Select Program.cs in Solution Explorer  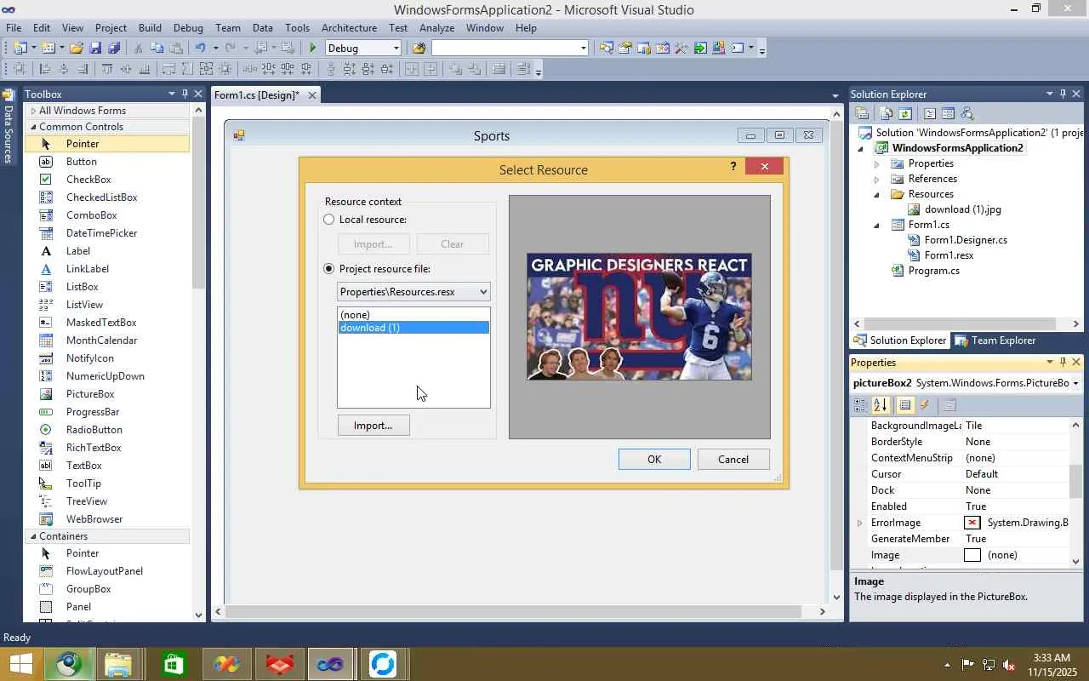pos(933,271)
